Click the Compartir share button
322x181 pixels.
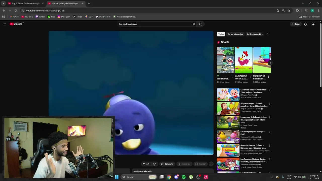click(x=167, y=164)
